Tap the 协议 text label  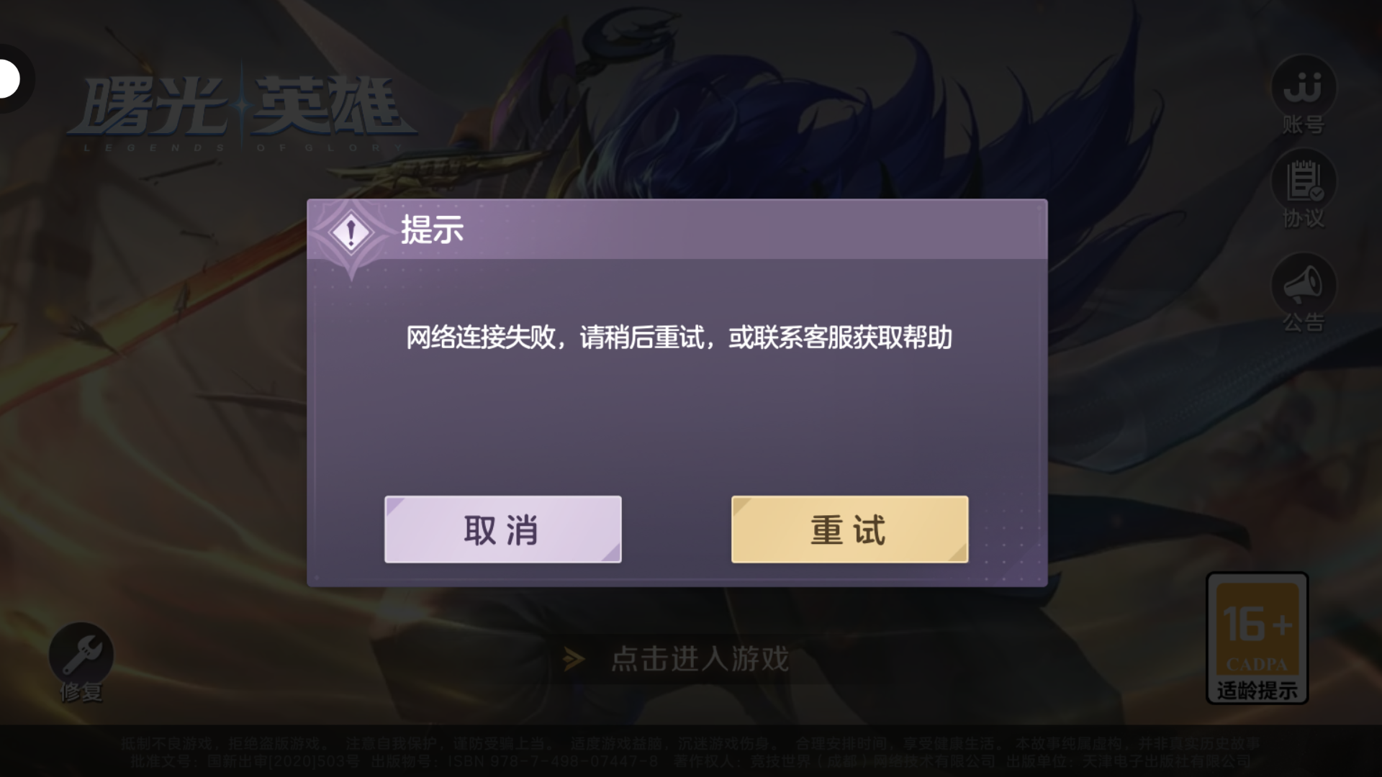[x=1304, y=218]
